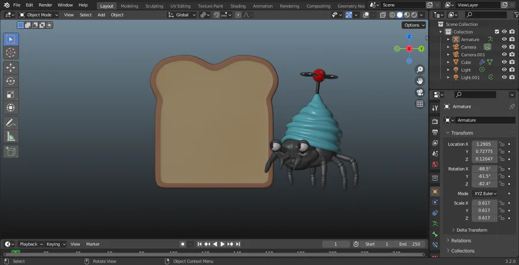Toggle camera view in the viewport

[x=420, y=92]
